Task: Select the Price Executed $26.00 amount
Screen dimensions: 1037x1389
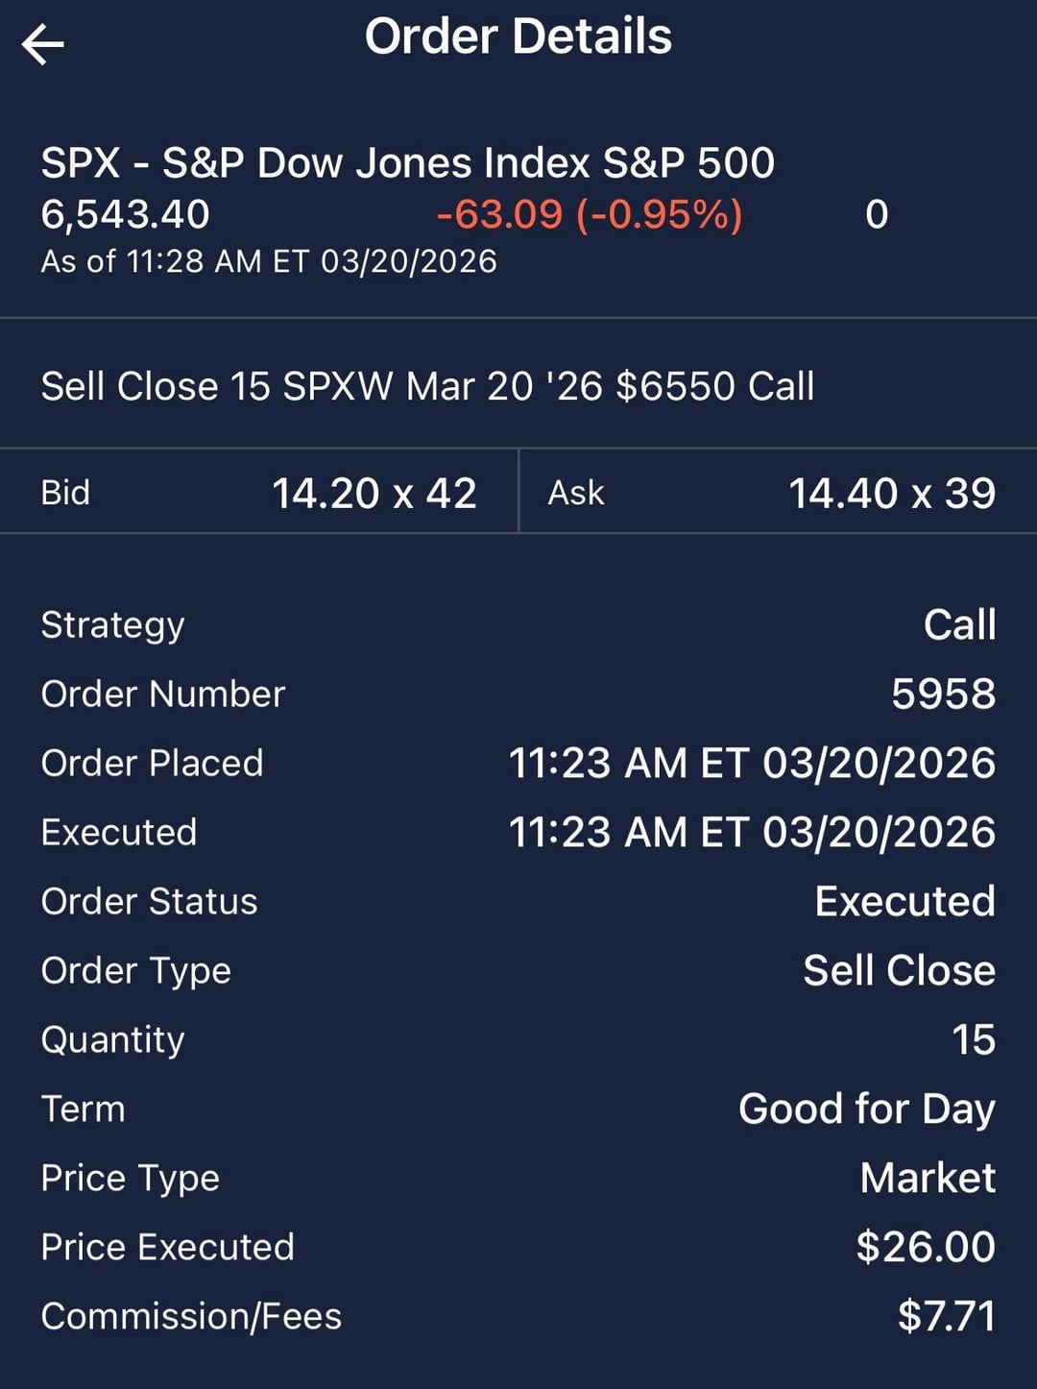Action: tap(925, 1247)
